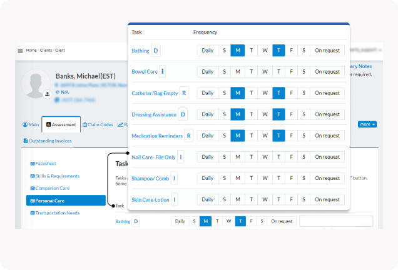
Task: Toggle Daily for Bathing in popup
Action: pyautogui.click(x=208, y=51)
